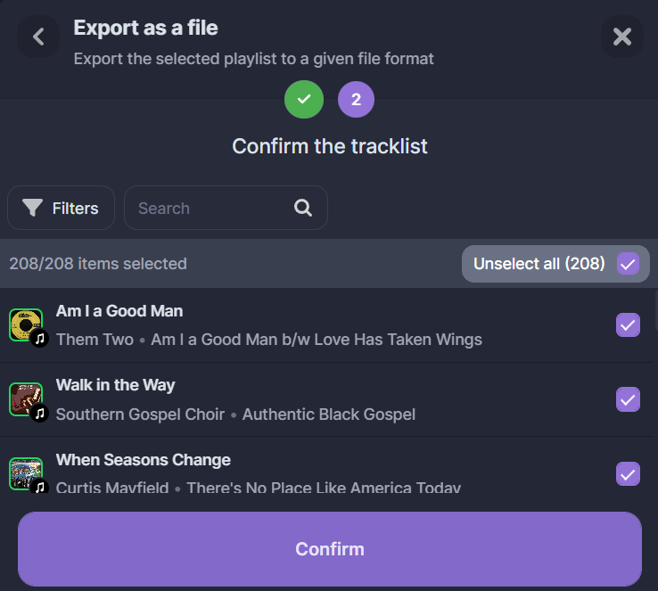Image resolution: width=658 pixels, height=591 pixels.
Task: Select the step 2 indicator circle
Action: tap(356, 99)
